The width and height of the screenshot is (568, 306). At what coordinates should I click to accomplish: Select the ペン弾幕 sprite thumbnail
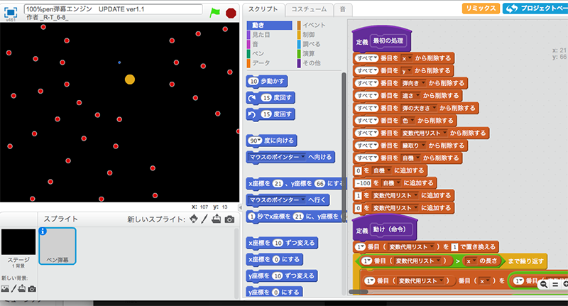point(58,246)
